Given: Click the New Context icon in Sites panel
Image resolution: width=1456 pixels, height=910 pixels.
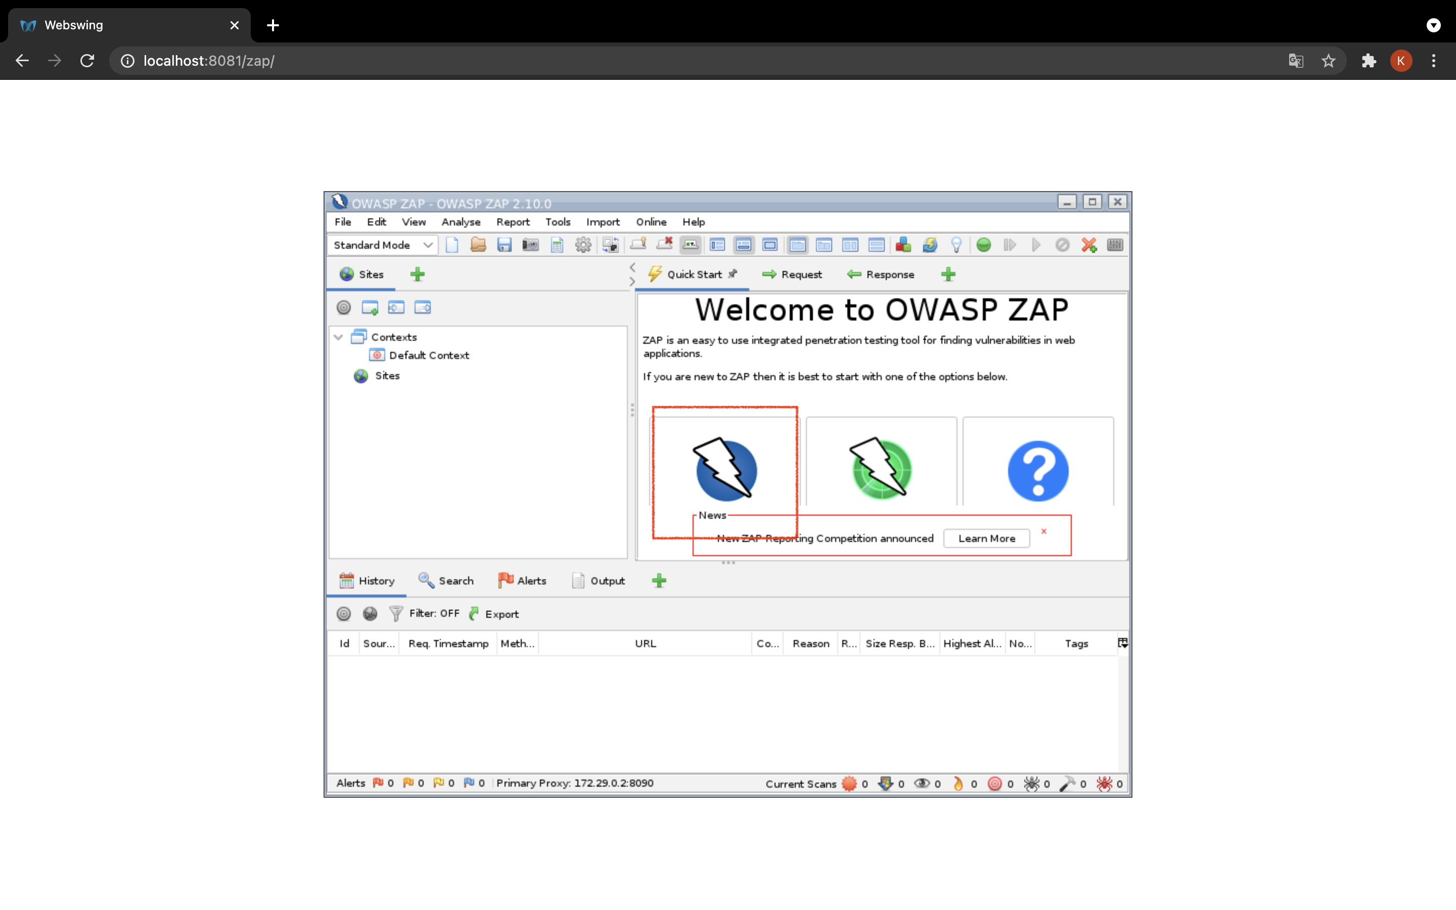Looking at the screenshot, I should [x=370, y=307].
